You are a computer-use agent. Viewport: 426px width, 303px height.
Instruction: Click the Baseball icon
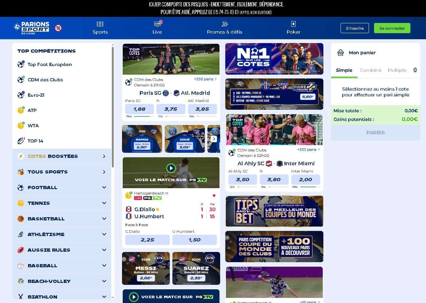pos(21,266)
